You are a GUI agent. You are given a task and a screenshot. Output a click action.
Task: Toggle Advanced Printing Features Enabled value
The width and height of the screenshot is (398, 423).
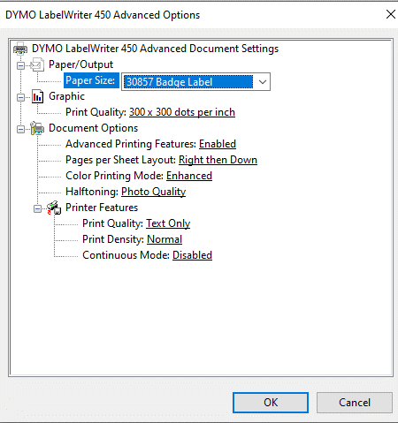click(x=218, y=144)
